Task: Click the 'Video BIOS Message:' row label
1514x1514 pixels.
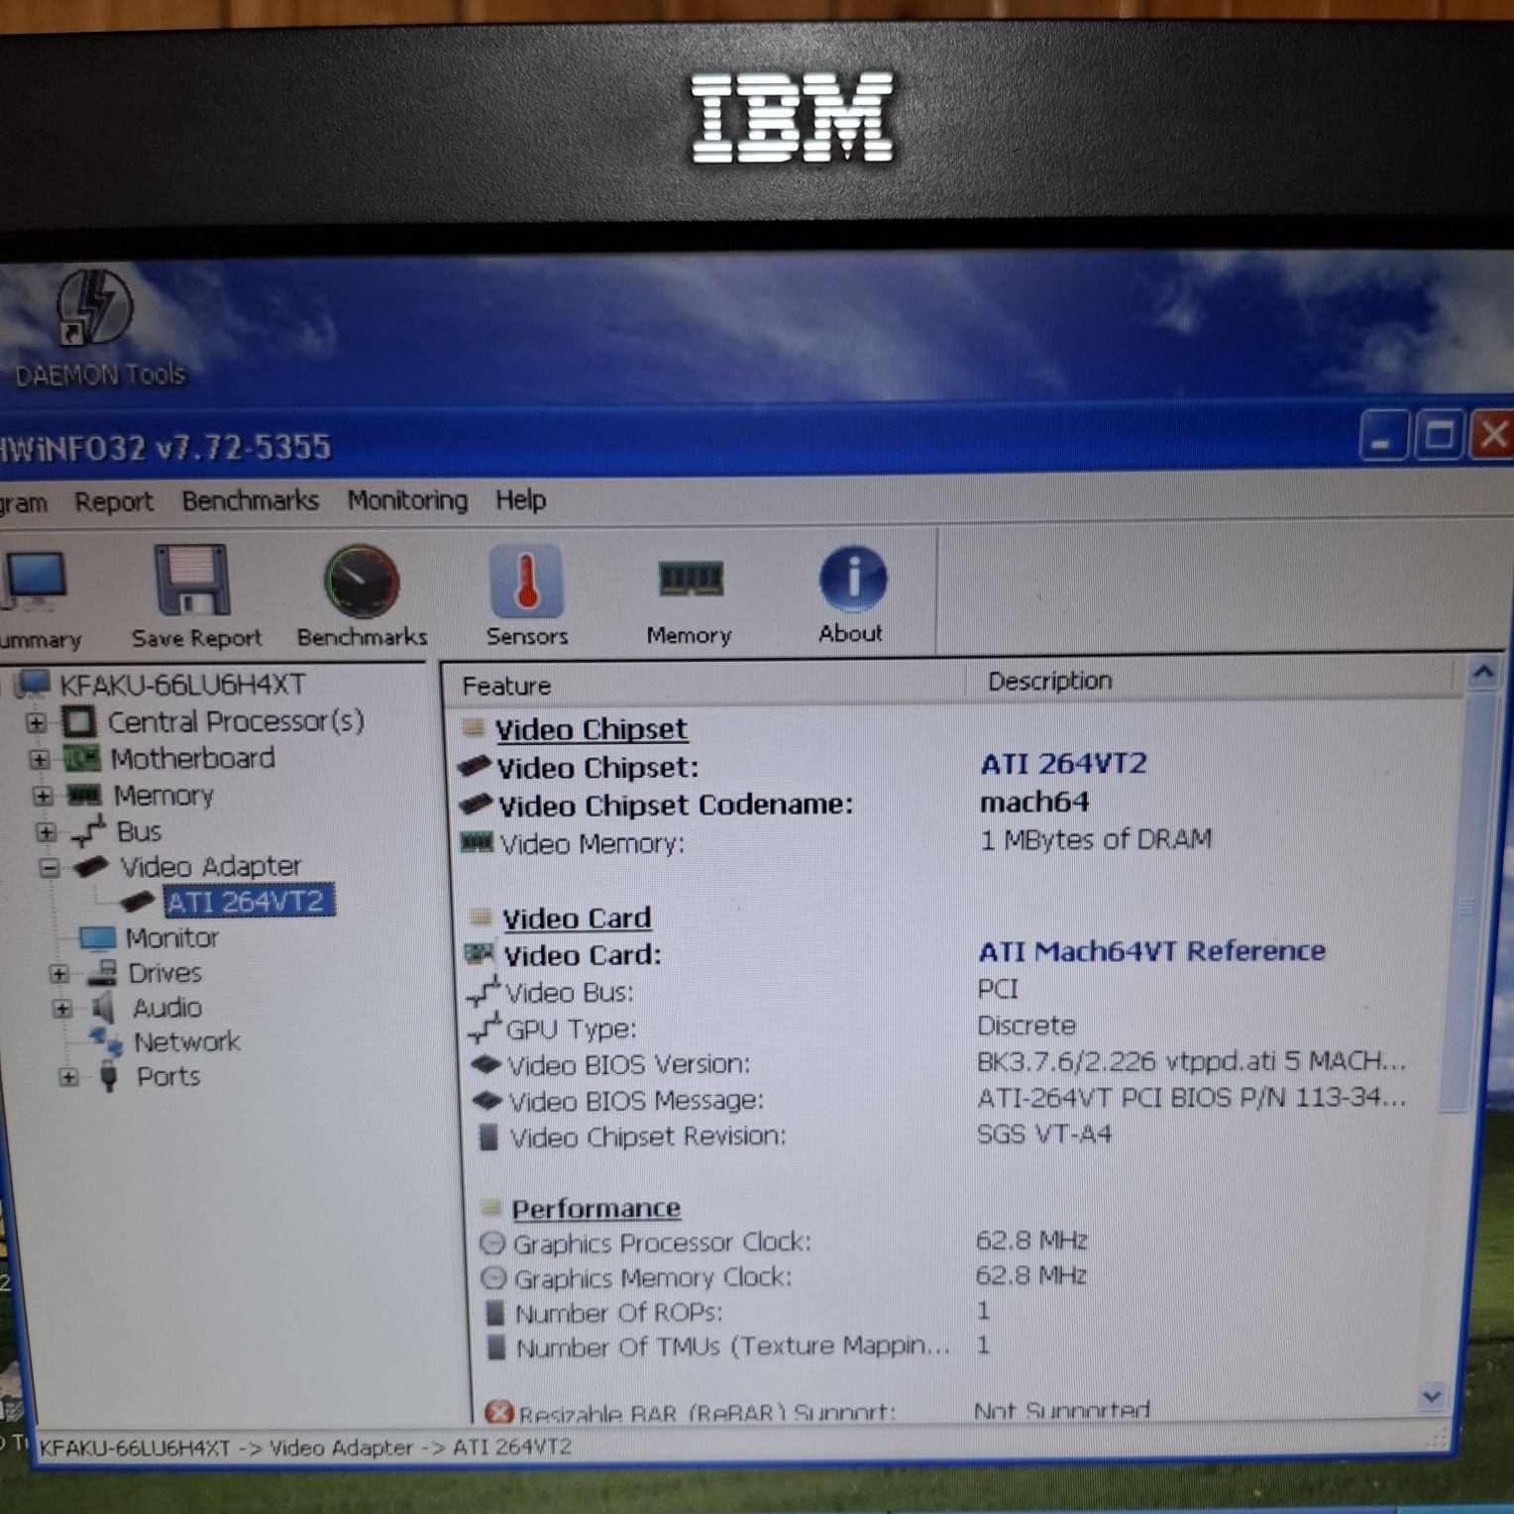Action: coord(636,1101)
